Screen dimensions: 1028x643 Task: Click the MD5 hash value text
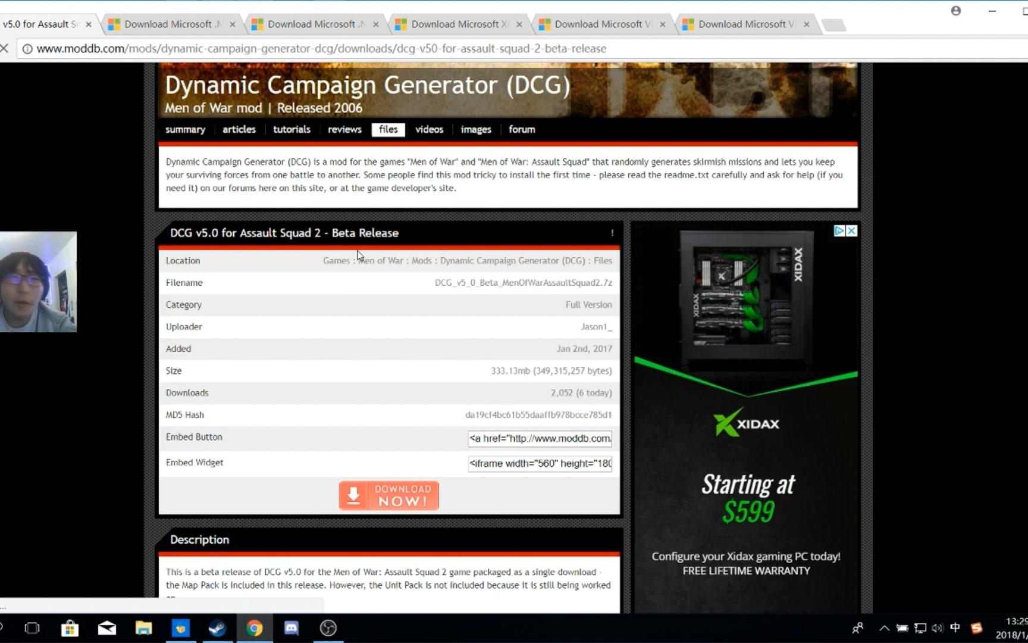(x=538, y=415)
